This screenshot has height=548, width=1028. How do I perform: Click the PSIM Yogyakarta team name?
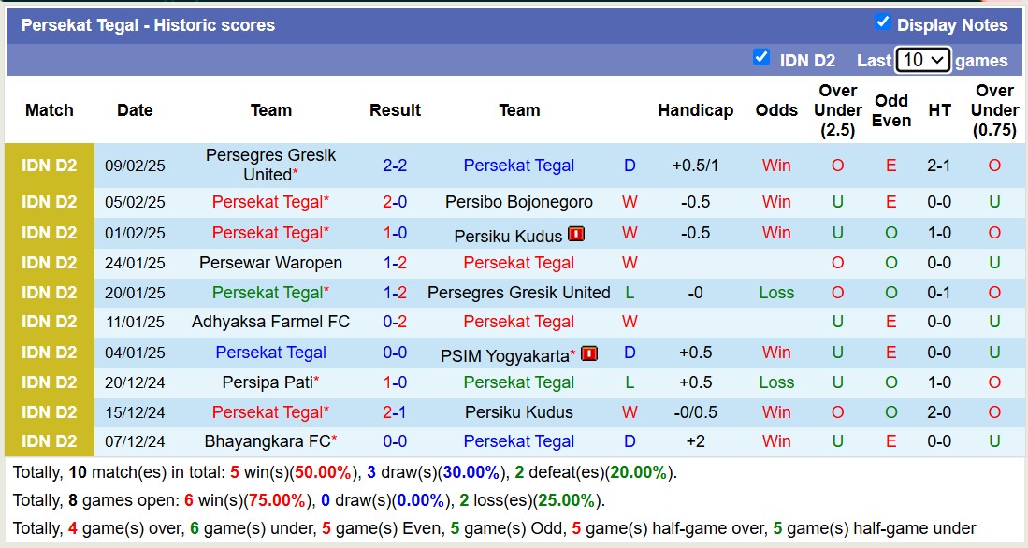[504, 353]
